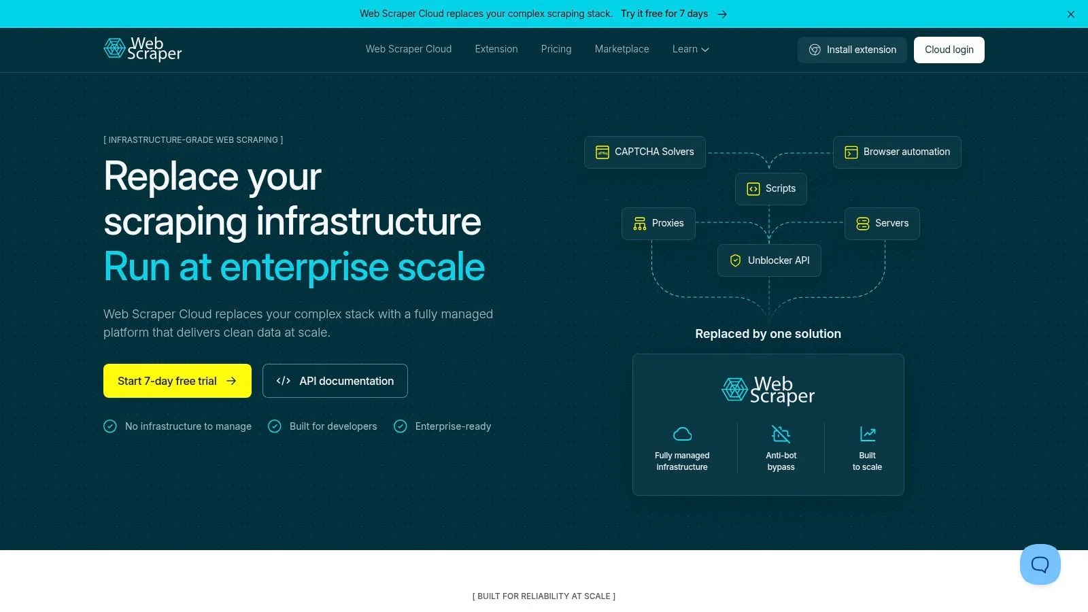Click the No infrastructure to manage text
The image size is (1088, 612).
point(188,426)
